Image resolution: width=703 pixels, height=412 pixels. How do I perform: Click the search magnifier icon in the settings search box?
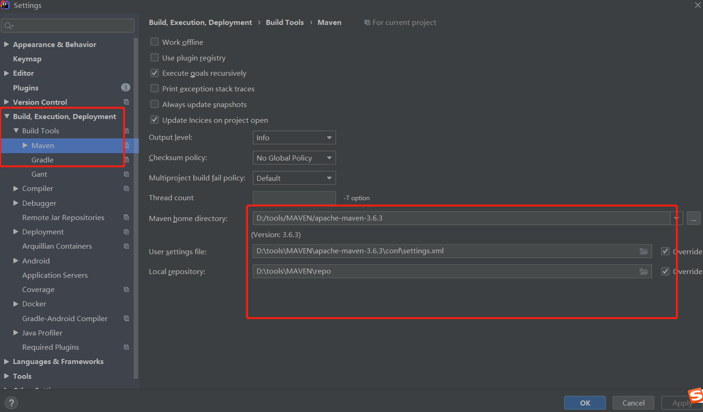tap(9, 26)
